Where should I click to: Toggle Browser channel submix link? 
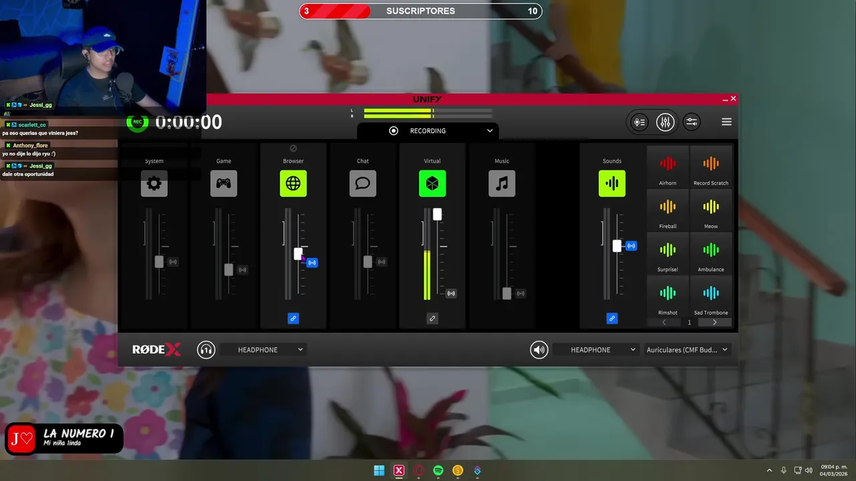pyautogui.click(x=293, y=319)
